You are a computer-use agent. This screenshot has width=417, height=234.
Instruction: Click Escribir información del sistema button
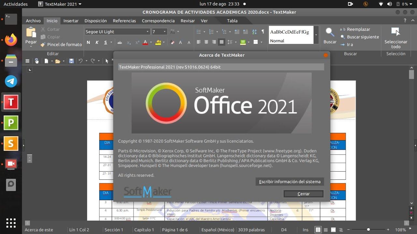290,182
